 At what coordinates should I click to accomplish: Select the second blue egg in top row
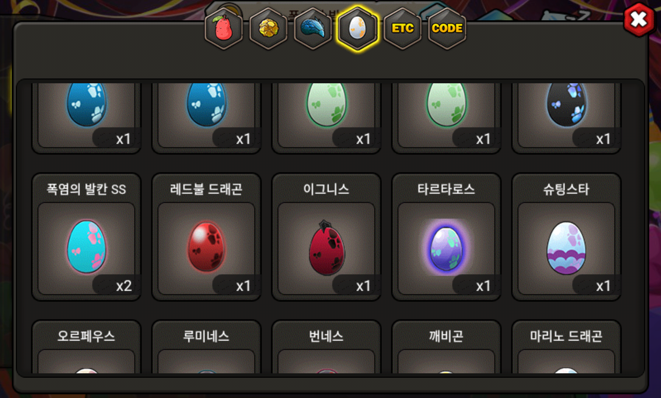click(x=206, y=117)
